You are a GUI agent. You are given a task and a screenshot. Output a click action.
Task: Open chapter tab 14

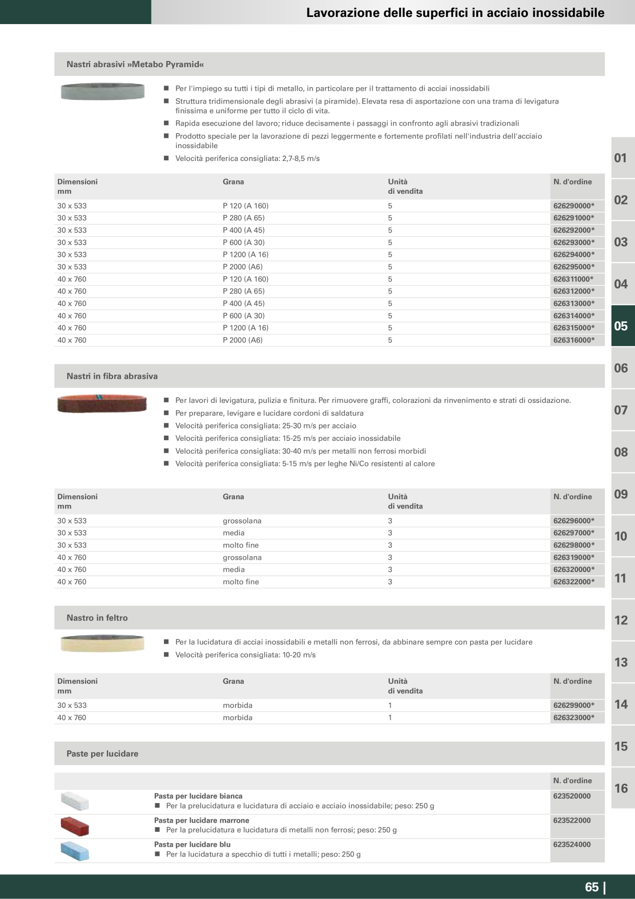click(x=623, y=704)
